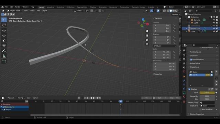Toggle Collection exclude checkbox in outliner
Screen dimensions: 220x124
pyautogui.click(x=211, y=17)
